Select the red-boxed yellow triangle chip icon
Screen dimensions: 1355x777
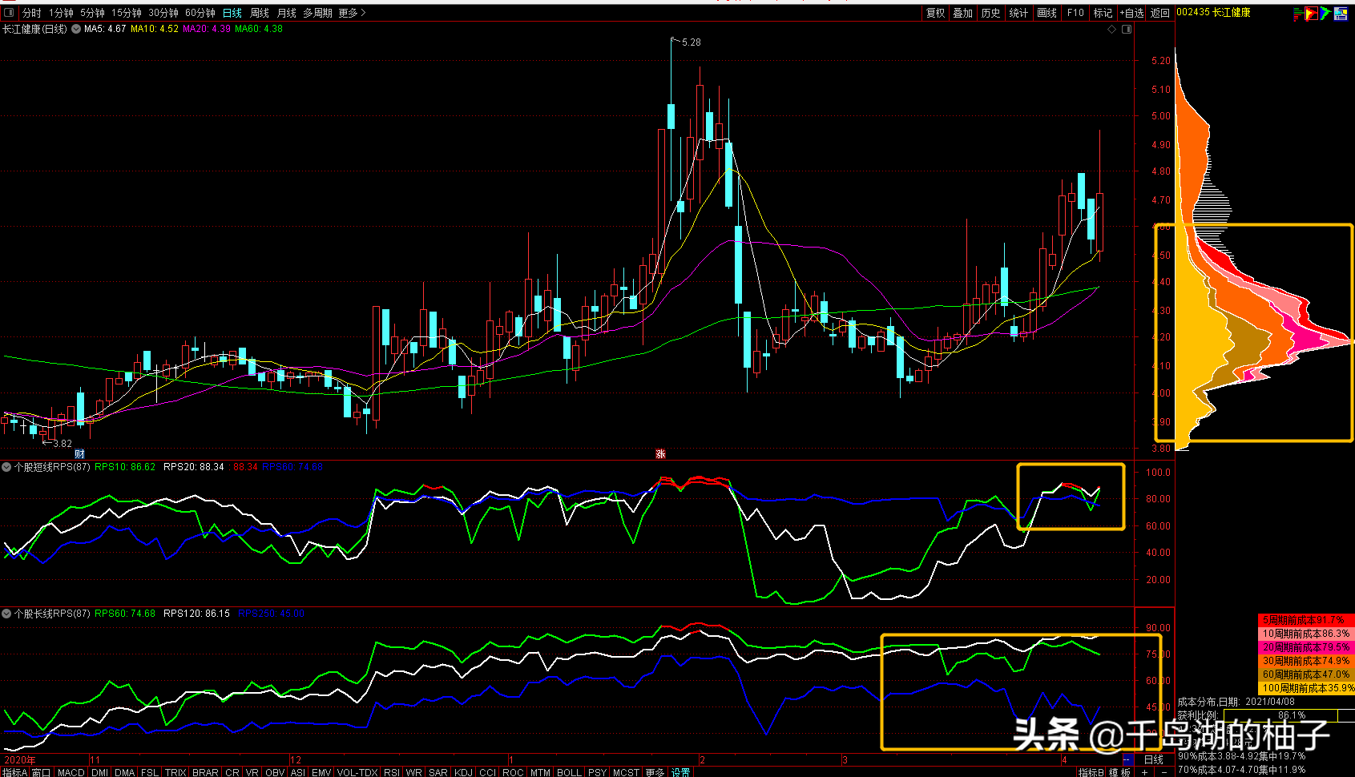click(x=1311, y=13)
